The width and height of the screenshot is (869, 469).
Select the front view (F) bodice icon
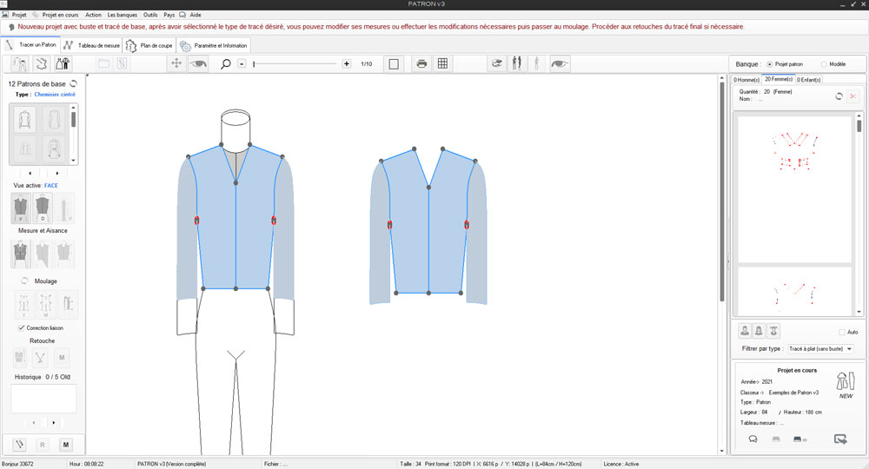(19, 207)
